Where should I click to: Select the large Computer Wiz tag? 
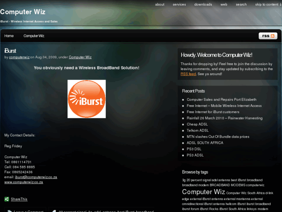tap(203, 192)
